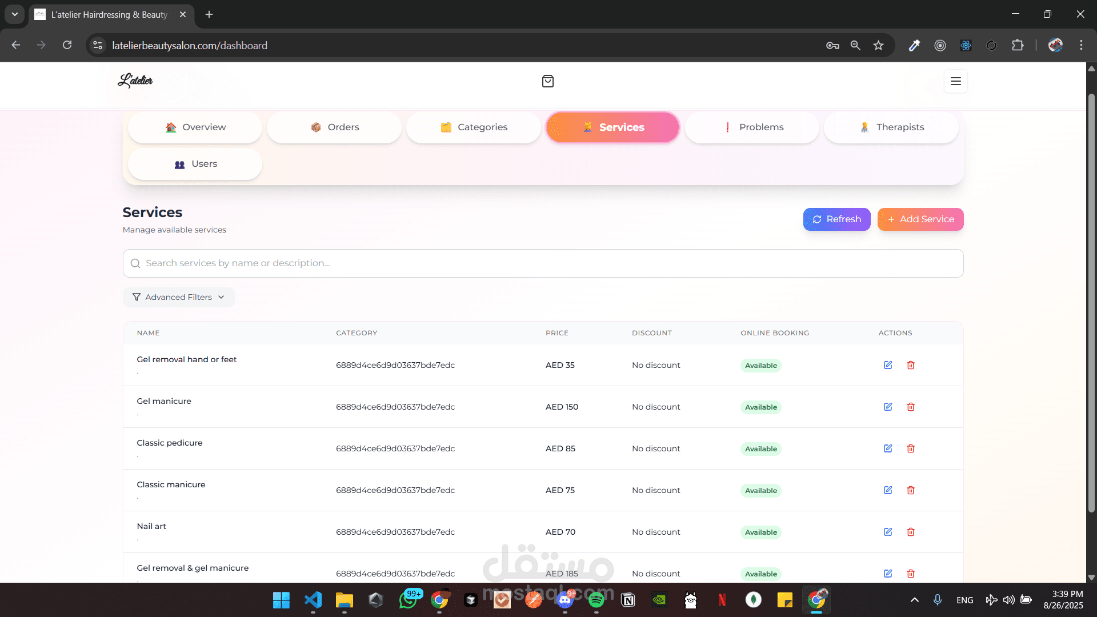Image resolution: width=1097 pixels, height=617 pixels.
Task: Open the hamburger menu icon
Action: click(x=955, y=81)
